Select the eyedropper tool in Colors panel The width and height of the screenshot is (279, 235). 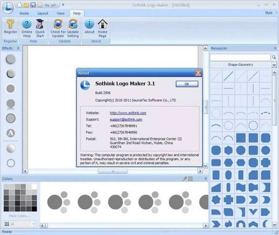[185, 179]
